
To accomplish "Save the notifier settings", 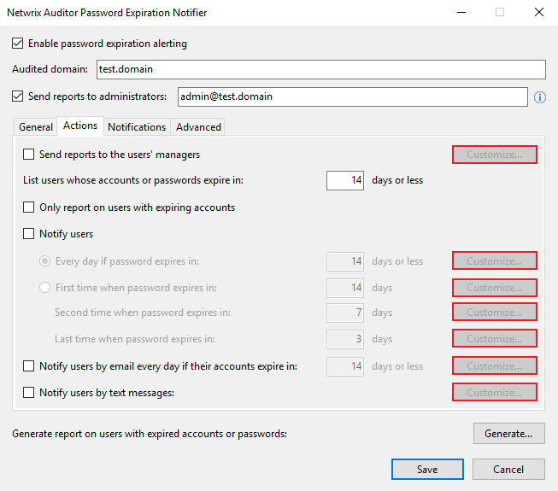I will [x=427, y=469].
